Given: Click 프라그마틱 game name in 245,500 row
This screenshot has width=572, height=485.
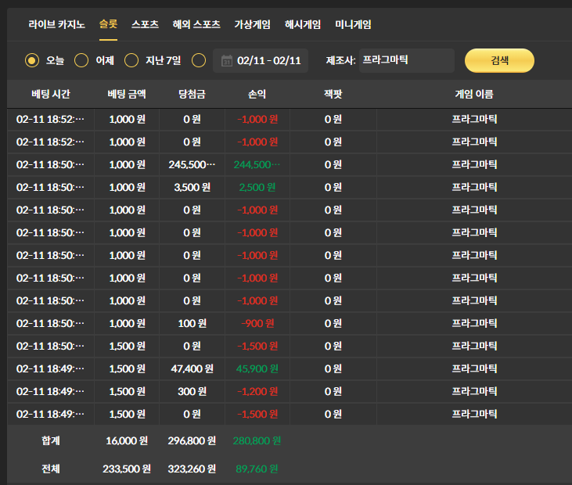Looking at the screenshot, I should pos(474,165).
